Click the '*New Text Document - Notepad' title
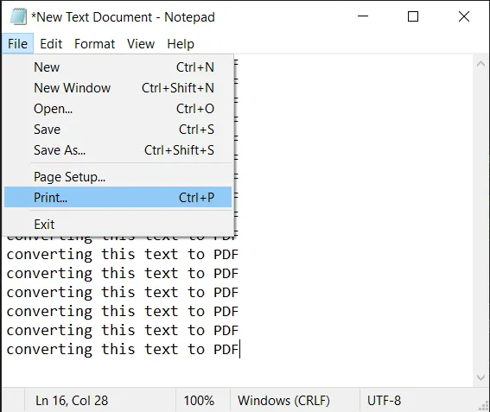This screenshot has width=490, height=412. click(x=123, y=17)
